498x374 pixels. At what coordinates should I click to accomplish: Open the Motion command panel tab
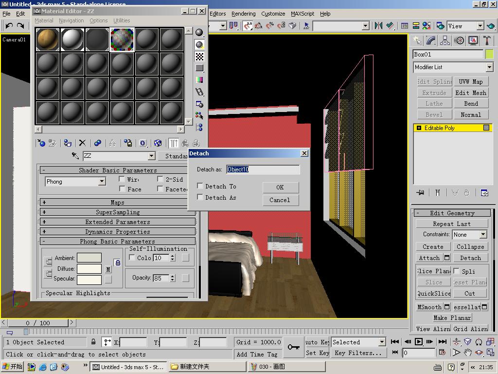459,40
